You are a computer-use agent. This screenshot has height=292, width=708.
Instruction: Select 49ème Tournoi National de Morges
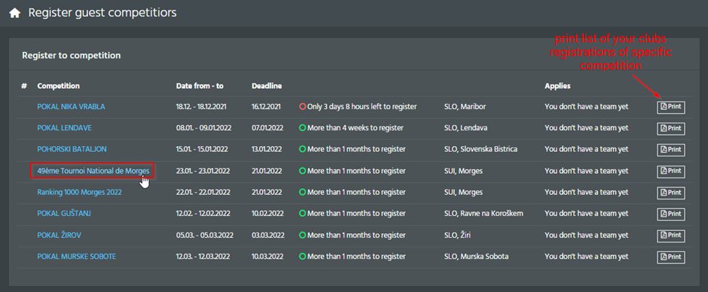93,171
